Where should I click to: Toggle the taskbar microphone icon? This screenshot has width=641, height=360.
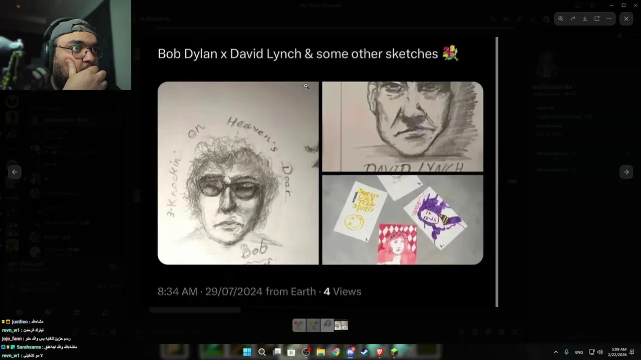[x=566, y=352]
